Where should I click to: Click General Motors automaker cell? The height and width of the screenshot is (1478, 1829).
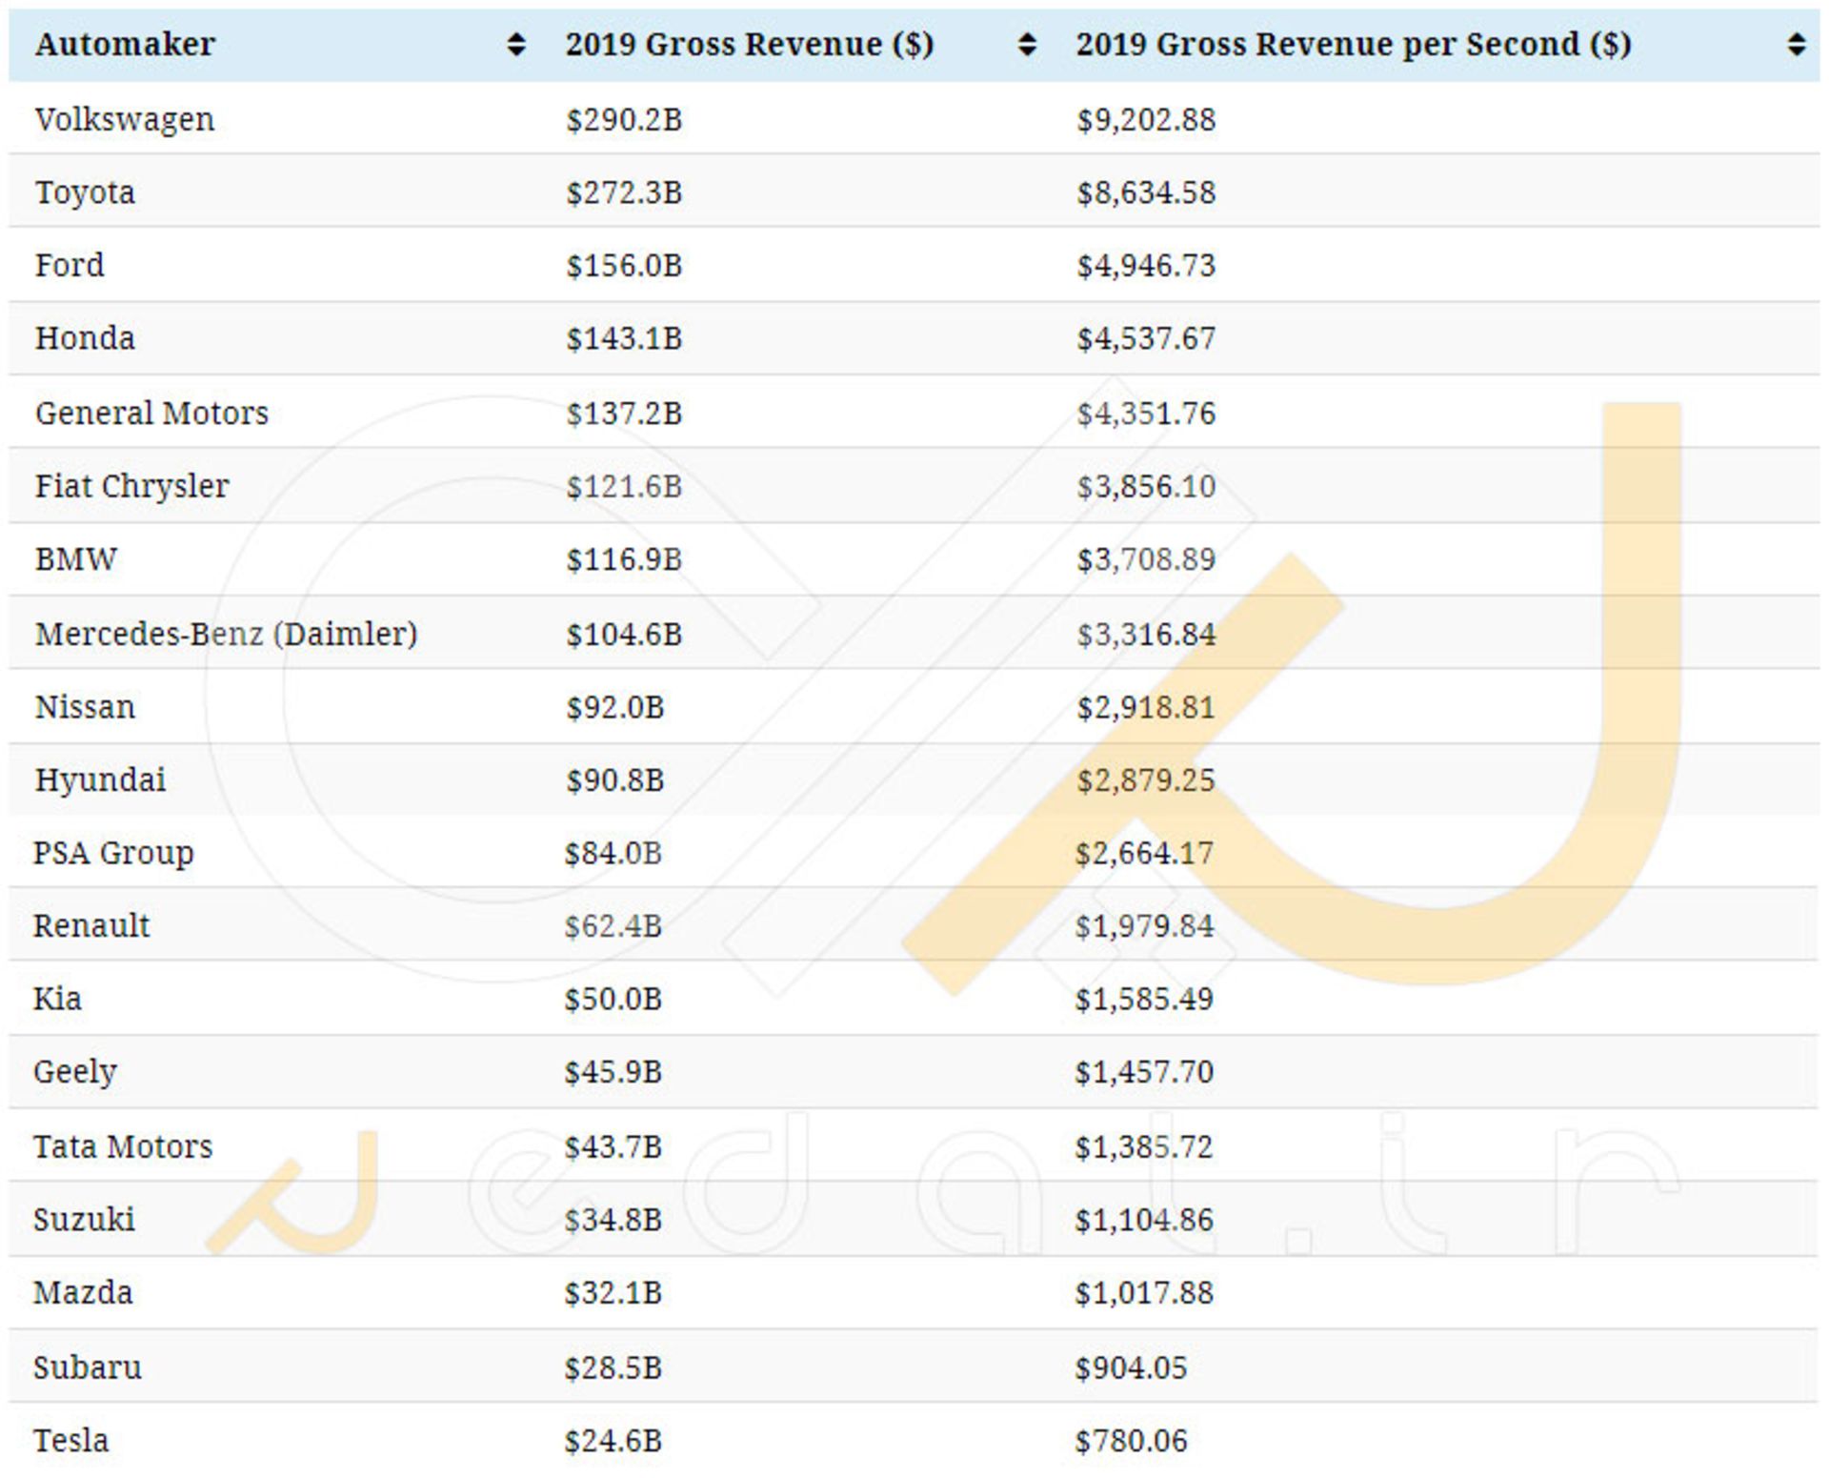151,414
